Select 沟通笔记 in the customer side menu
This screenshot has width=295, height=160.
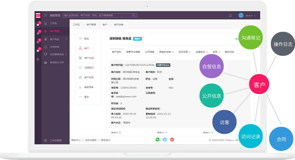(89, 68)
